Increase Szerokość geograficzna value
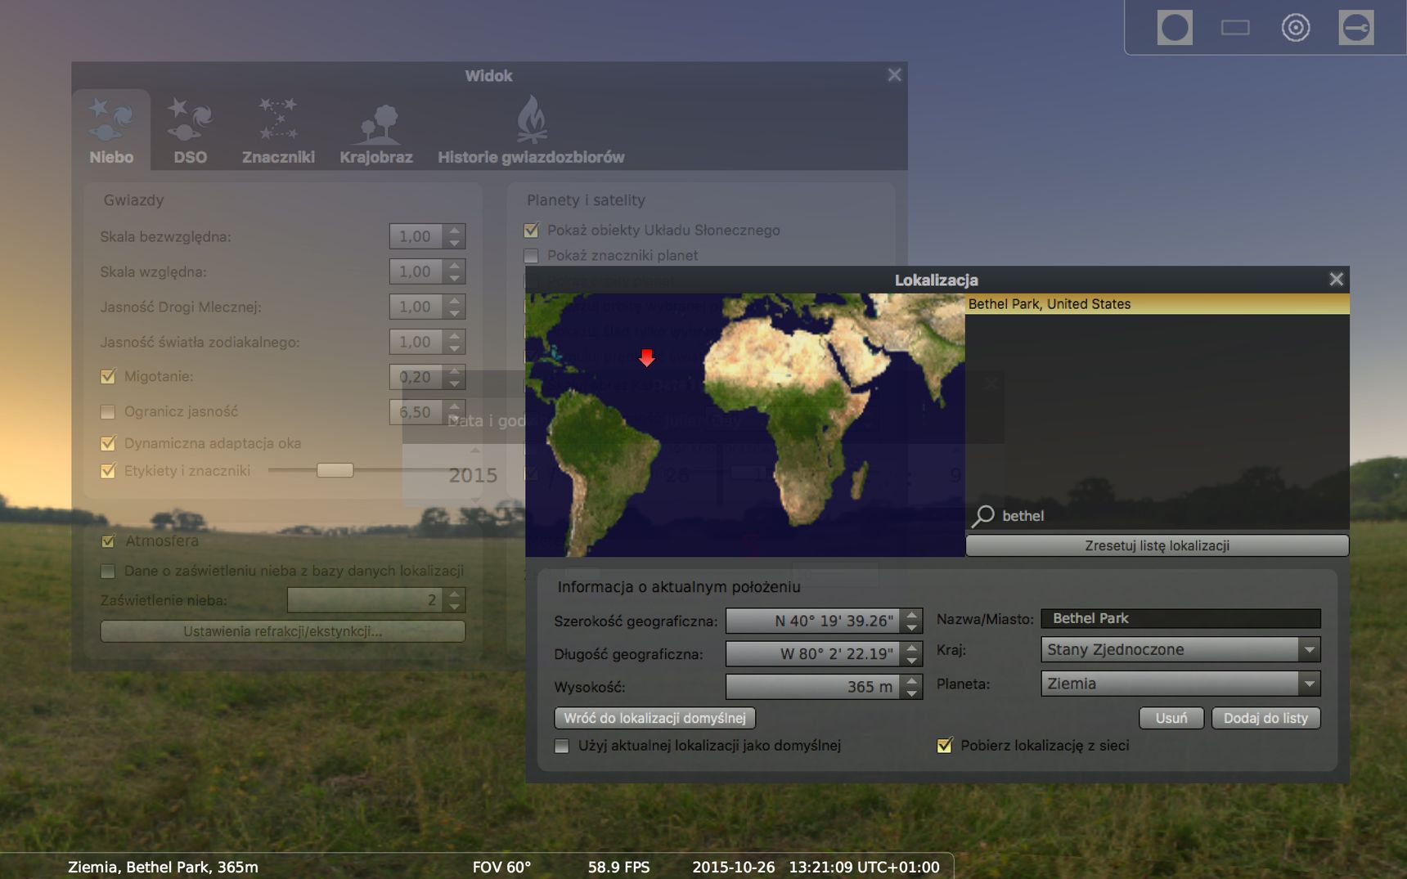The width and height of the screenshot is (1407, 879). (912, 615)
